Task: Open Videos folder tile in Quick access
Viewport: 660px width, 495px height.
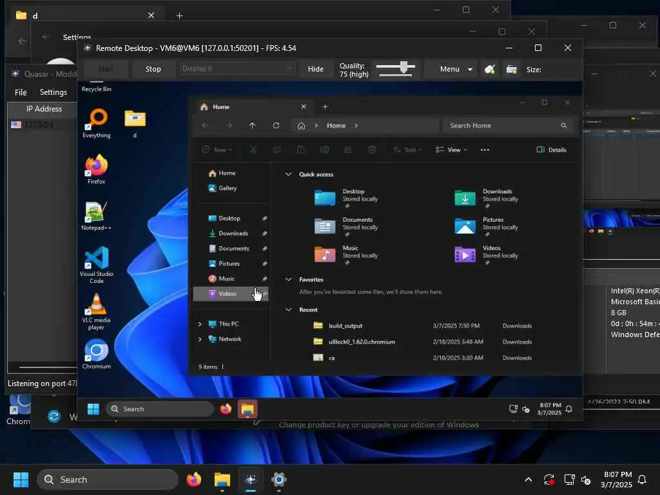Action: coord(487,254)
